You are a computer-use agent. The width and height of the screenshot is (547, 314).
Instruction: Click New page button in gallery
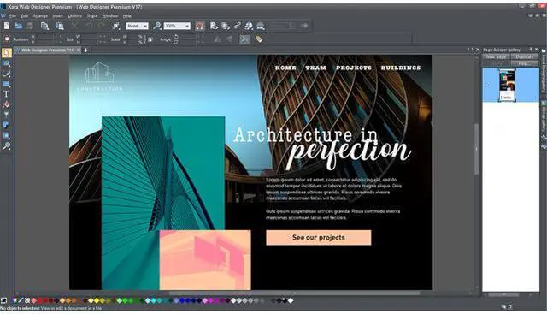point(496,57)
